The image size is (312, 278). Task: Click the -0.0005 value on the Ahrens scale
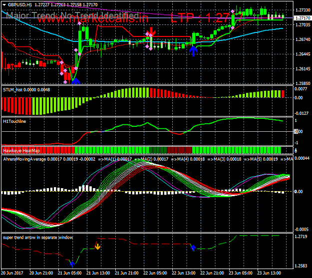coord(302,229)
